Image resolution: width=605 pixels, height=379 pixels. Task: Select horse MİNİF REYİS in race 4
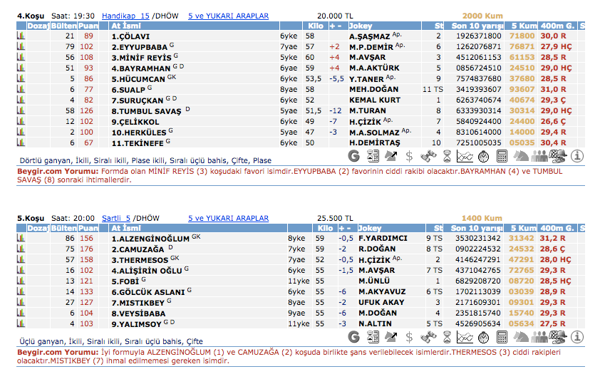140,57
